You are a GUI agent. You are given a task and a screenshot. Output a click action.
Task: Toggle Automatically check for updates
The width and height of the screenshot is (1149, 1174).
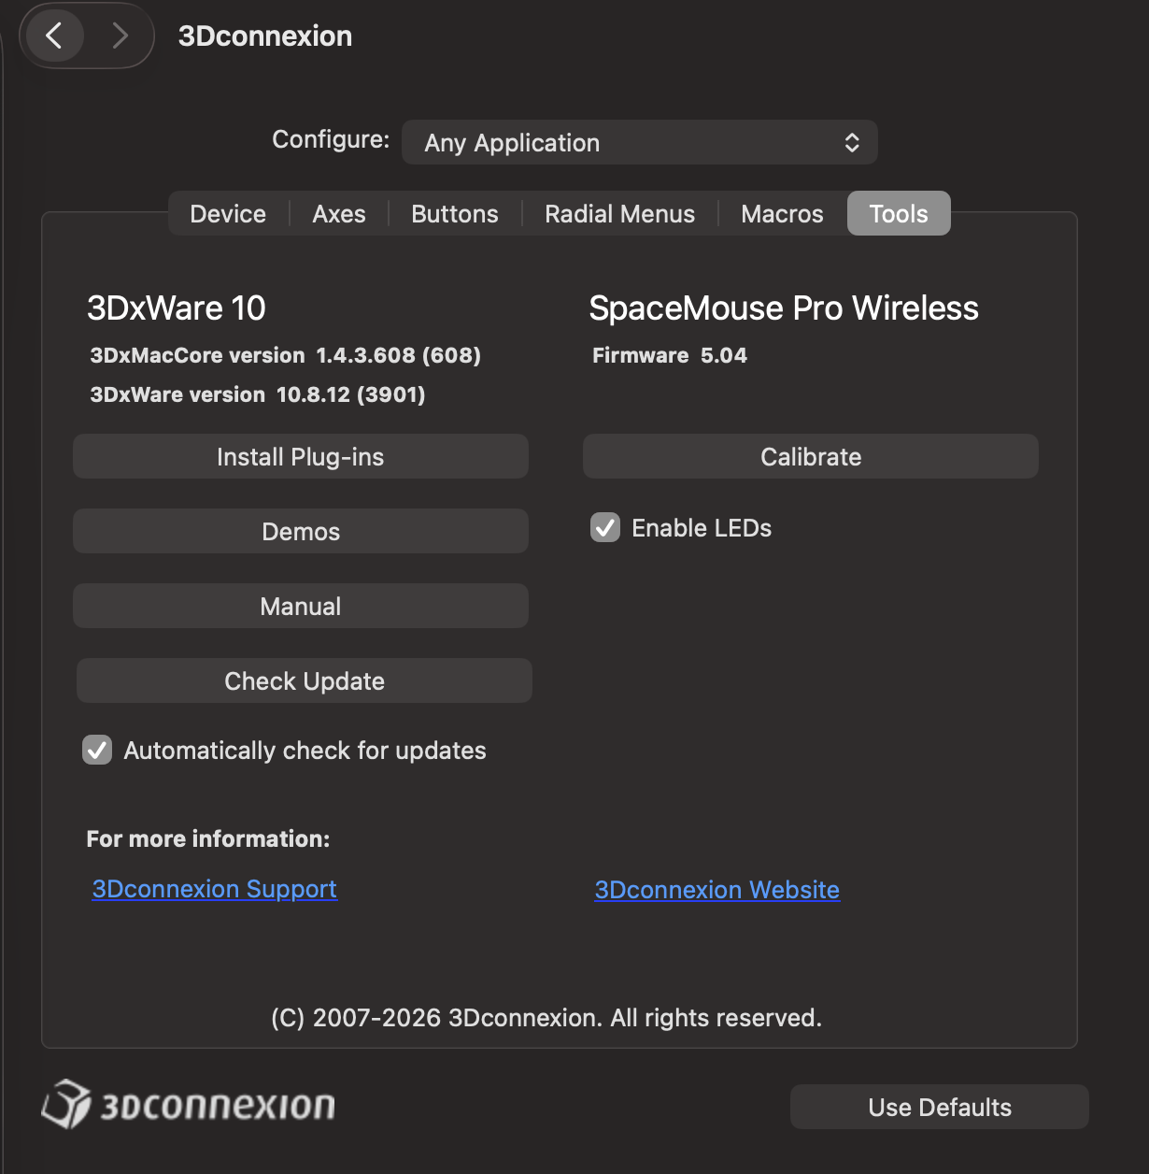(x=97, y=750)
